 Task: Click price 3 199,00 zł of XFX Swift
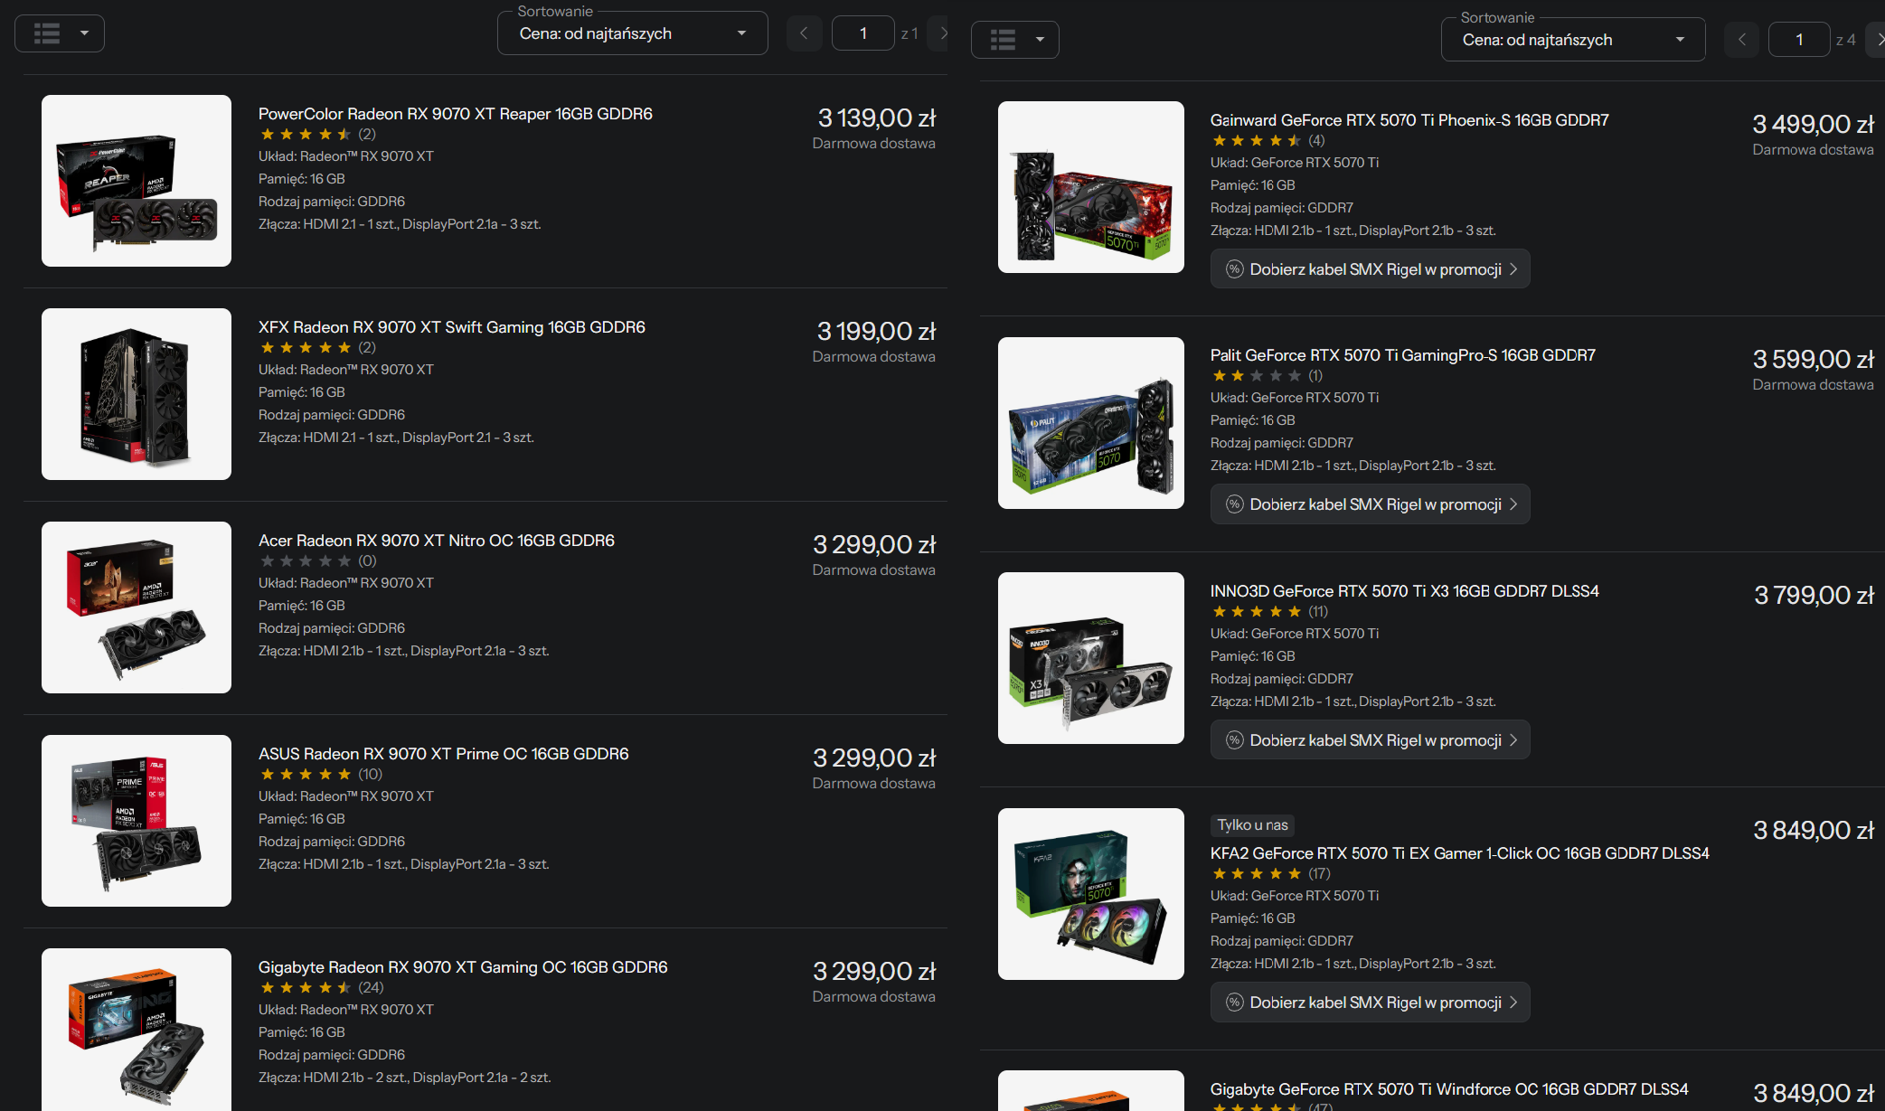pos(876,332)
